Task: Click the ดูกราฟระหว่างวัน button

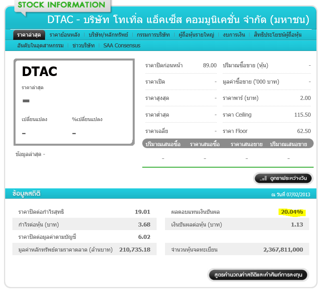Action: coord(283,178)
